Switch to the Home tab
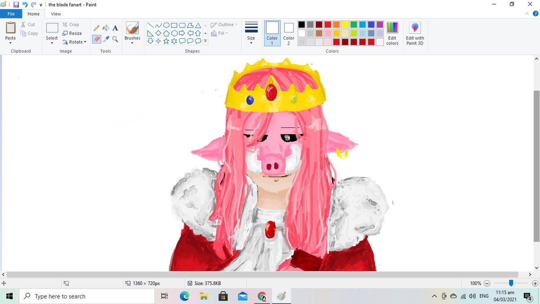 [x=34, y=14]
